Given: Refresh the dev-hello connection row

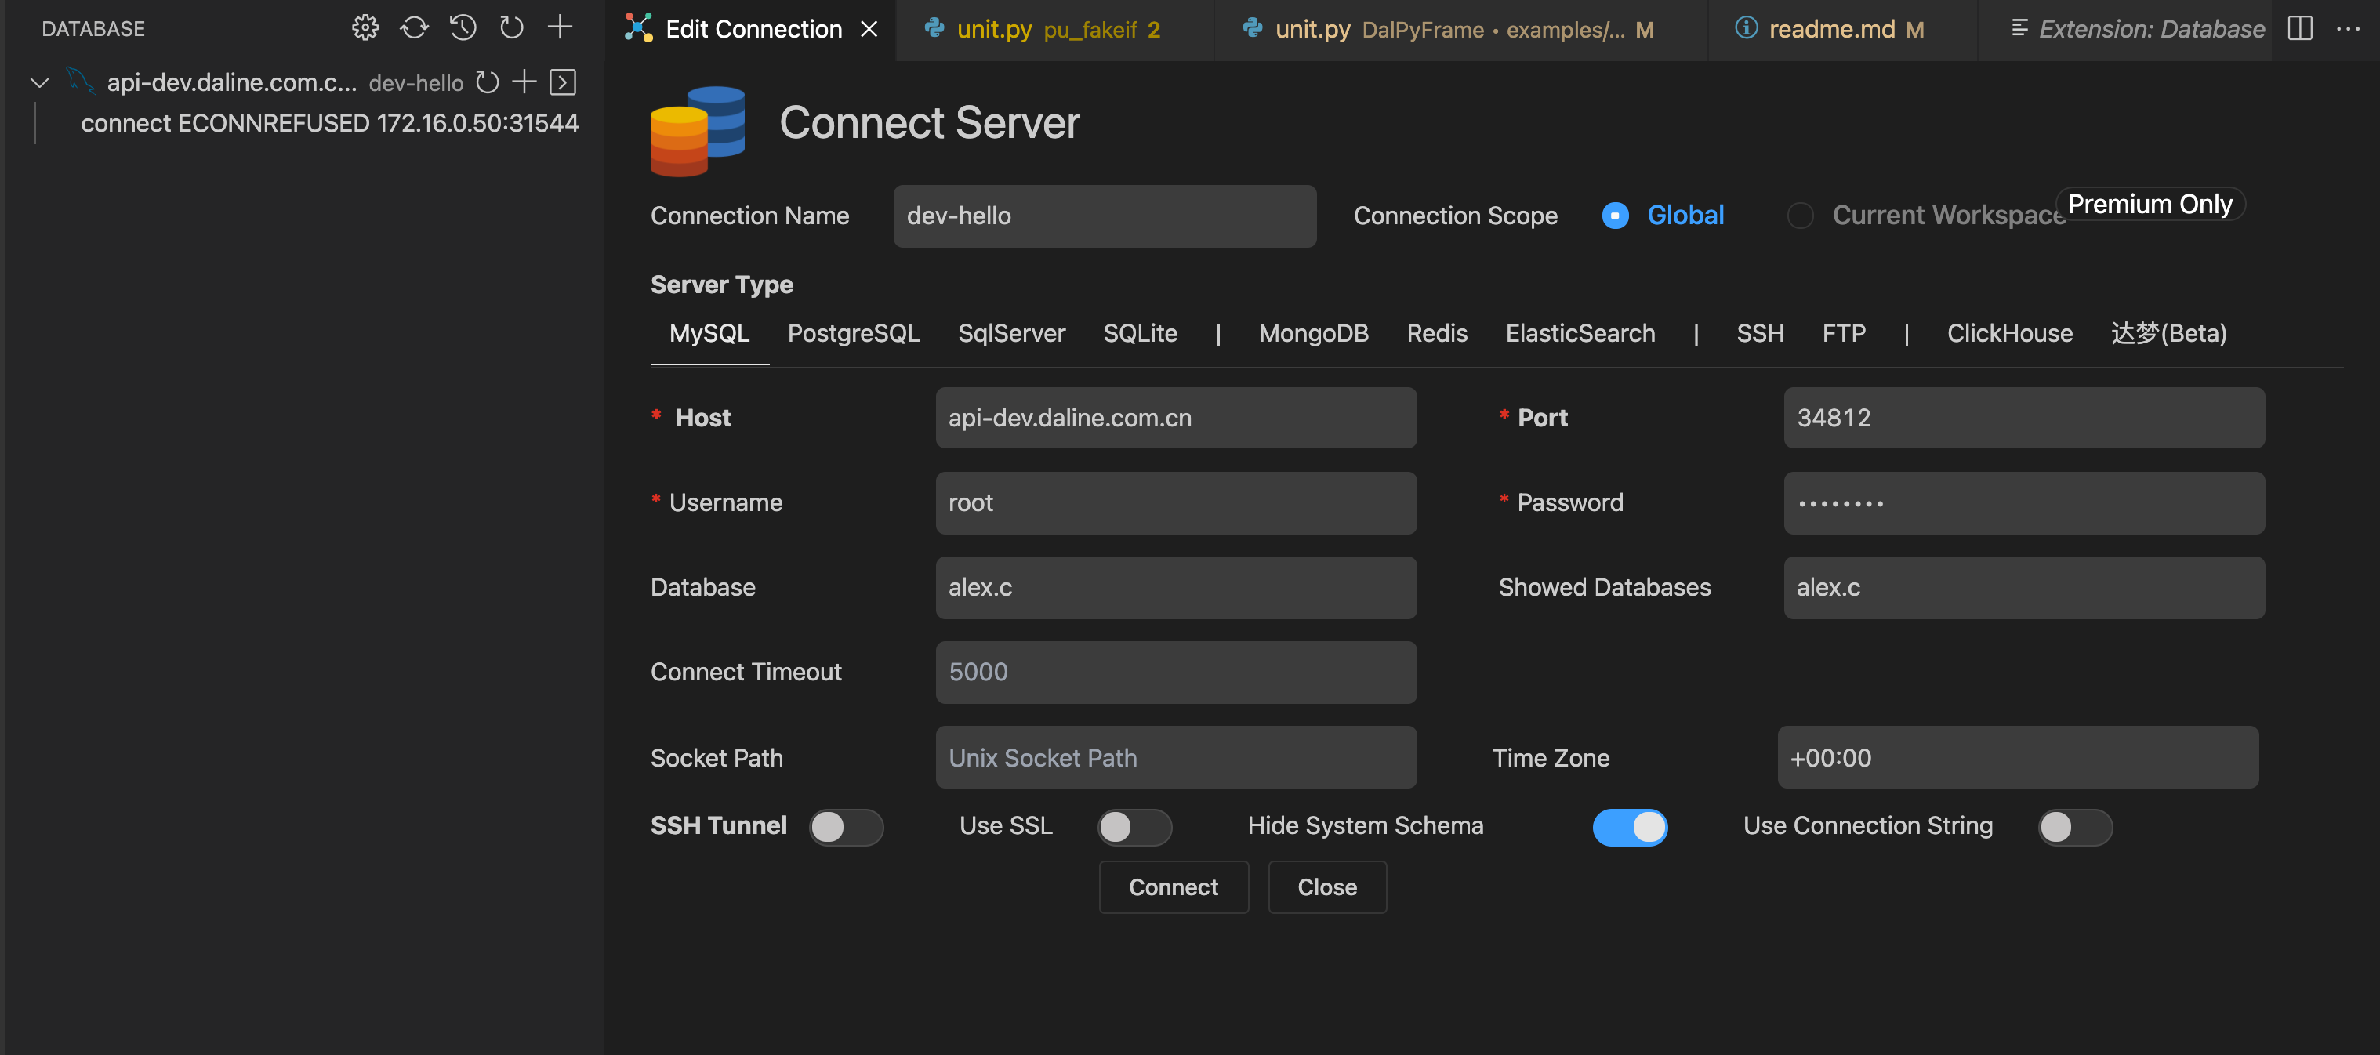Looking at the screenshot, I should click(487, 82).
